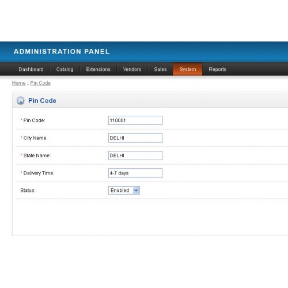Screen dimensions: 288x288
Task: Click the Delivery Time field label
Action: [39, 173]
